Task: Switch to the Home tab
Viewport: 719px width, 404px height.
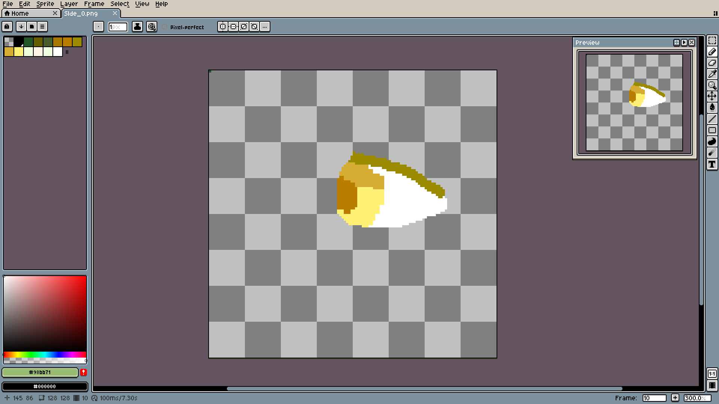Action: pos(20,13)
